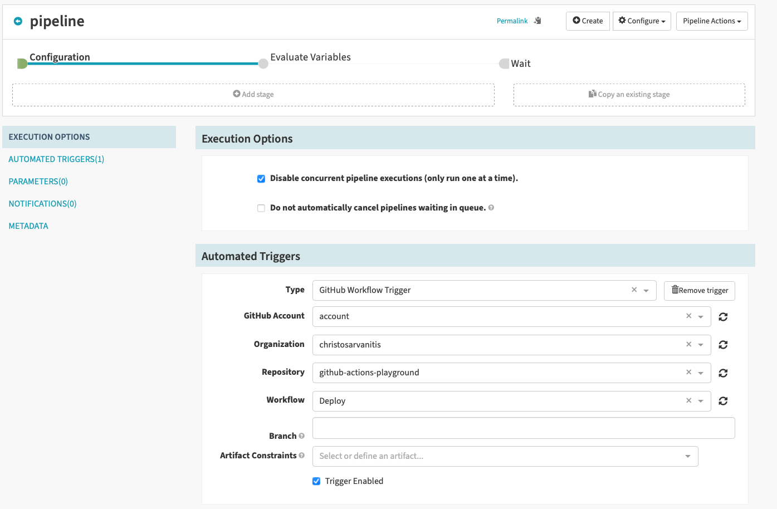The height and width of the screenshot is (509, 777).
Task: Open the Notifications section in sidebar
Action: tap(42, 204)
